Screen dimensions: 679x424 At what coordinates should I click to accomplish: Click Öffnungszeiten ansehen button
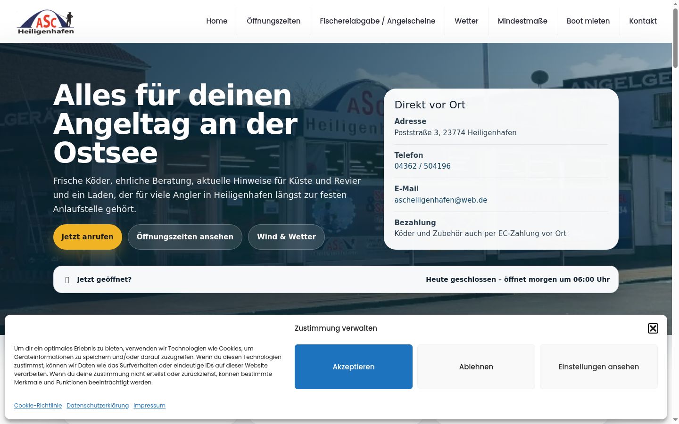point(185,237)
